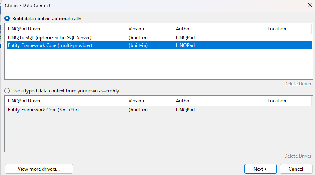Click upper Delete Driver link

[298, 84]
